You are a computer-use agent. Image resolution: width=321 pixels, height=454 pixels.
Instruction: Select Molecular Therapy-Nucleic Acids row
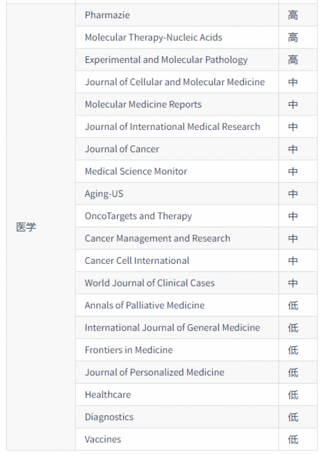click(x=153, y=38)
